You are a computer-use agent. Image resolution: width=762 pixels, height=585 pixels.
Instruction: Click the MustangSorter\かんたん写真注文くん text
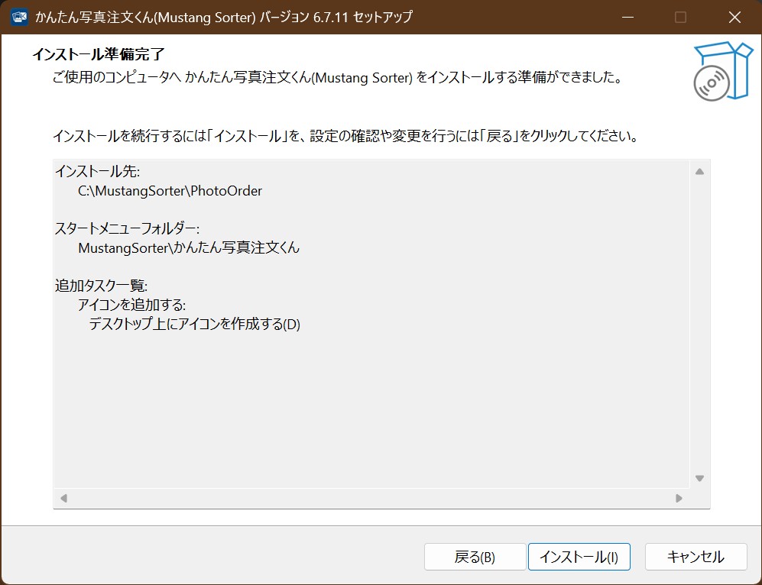(189, 247)
